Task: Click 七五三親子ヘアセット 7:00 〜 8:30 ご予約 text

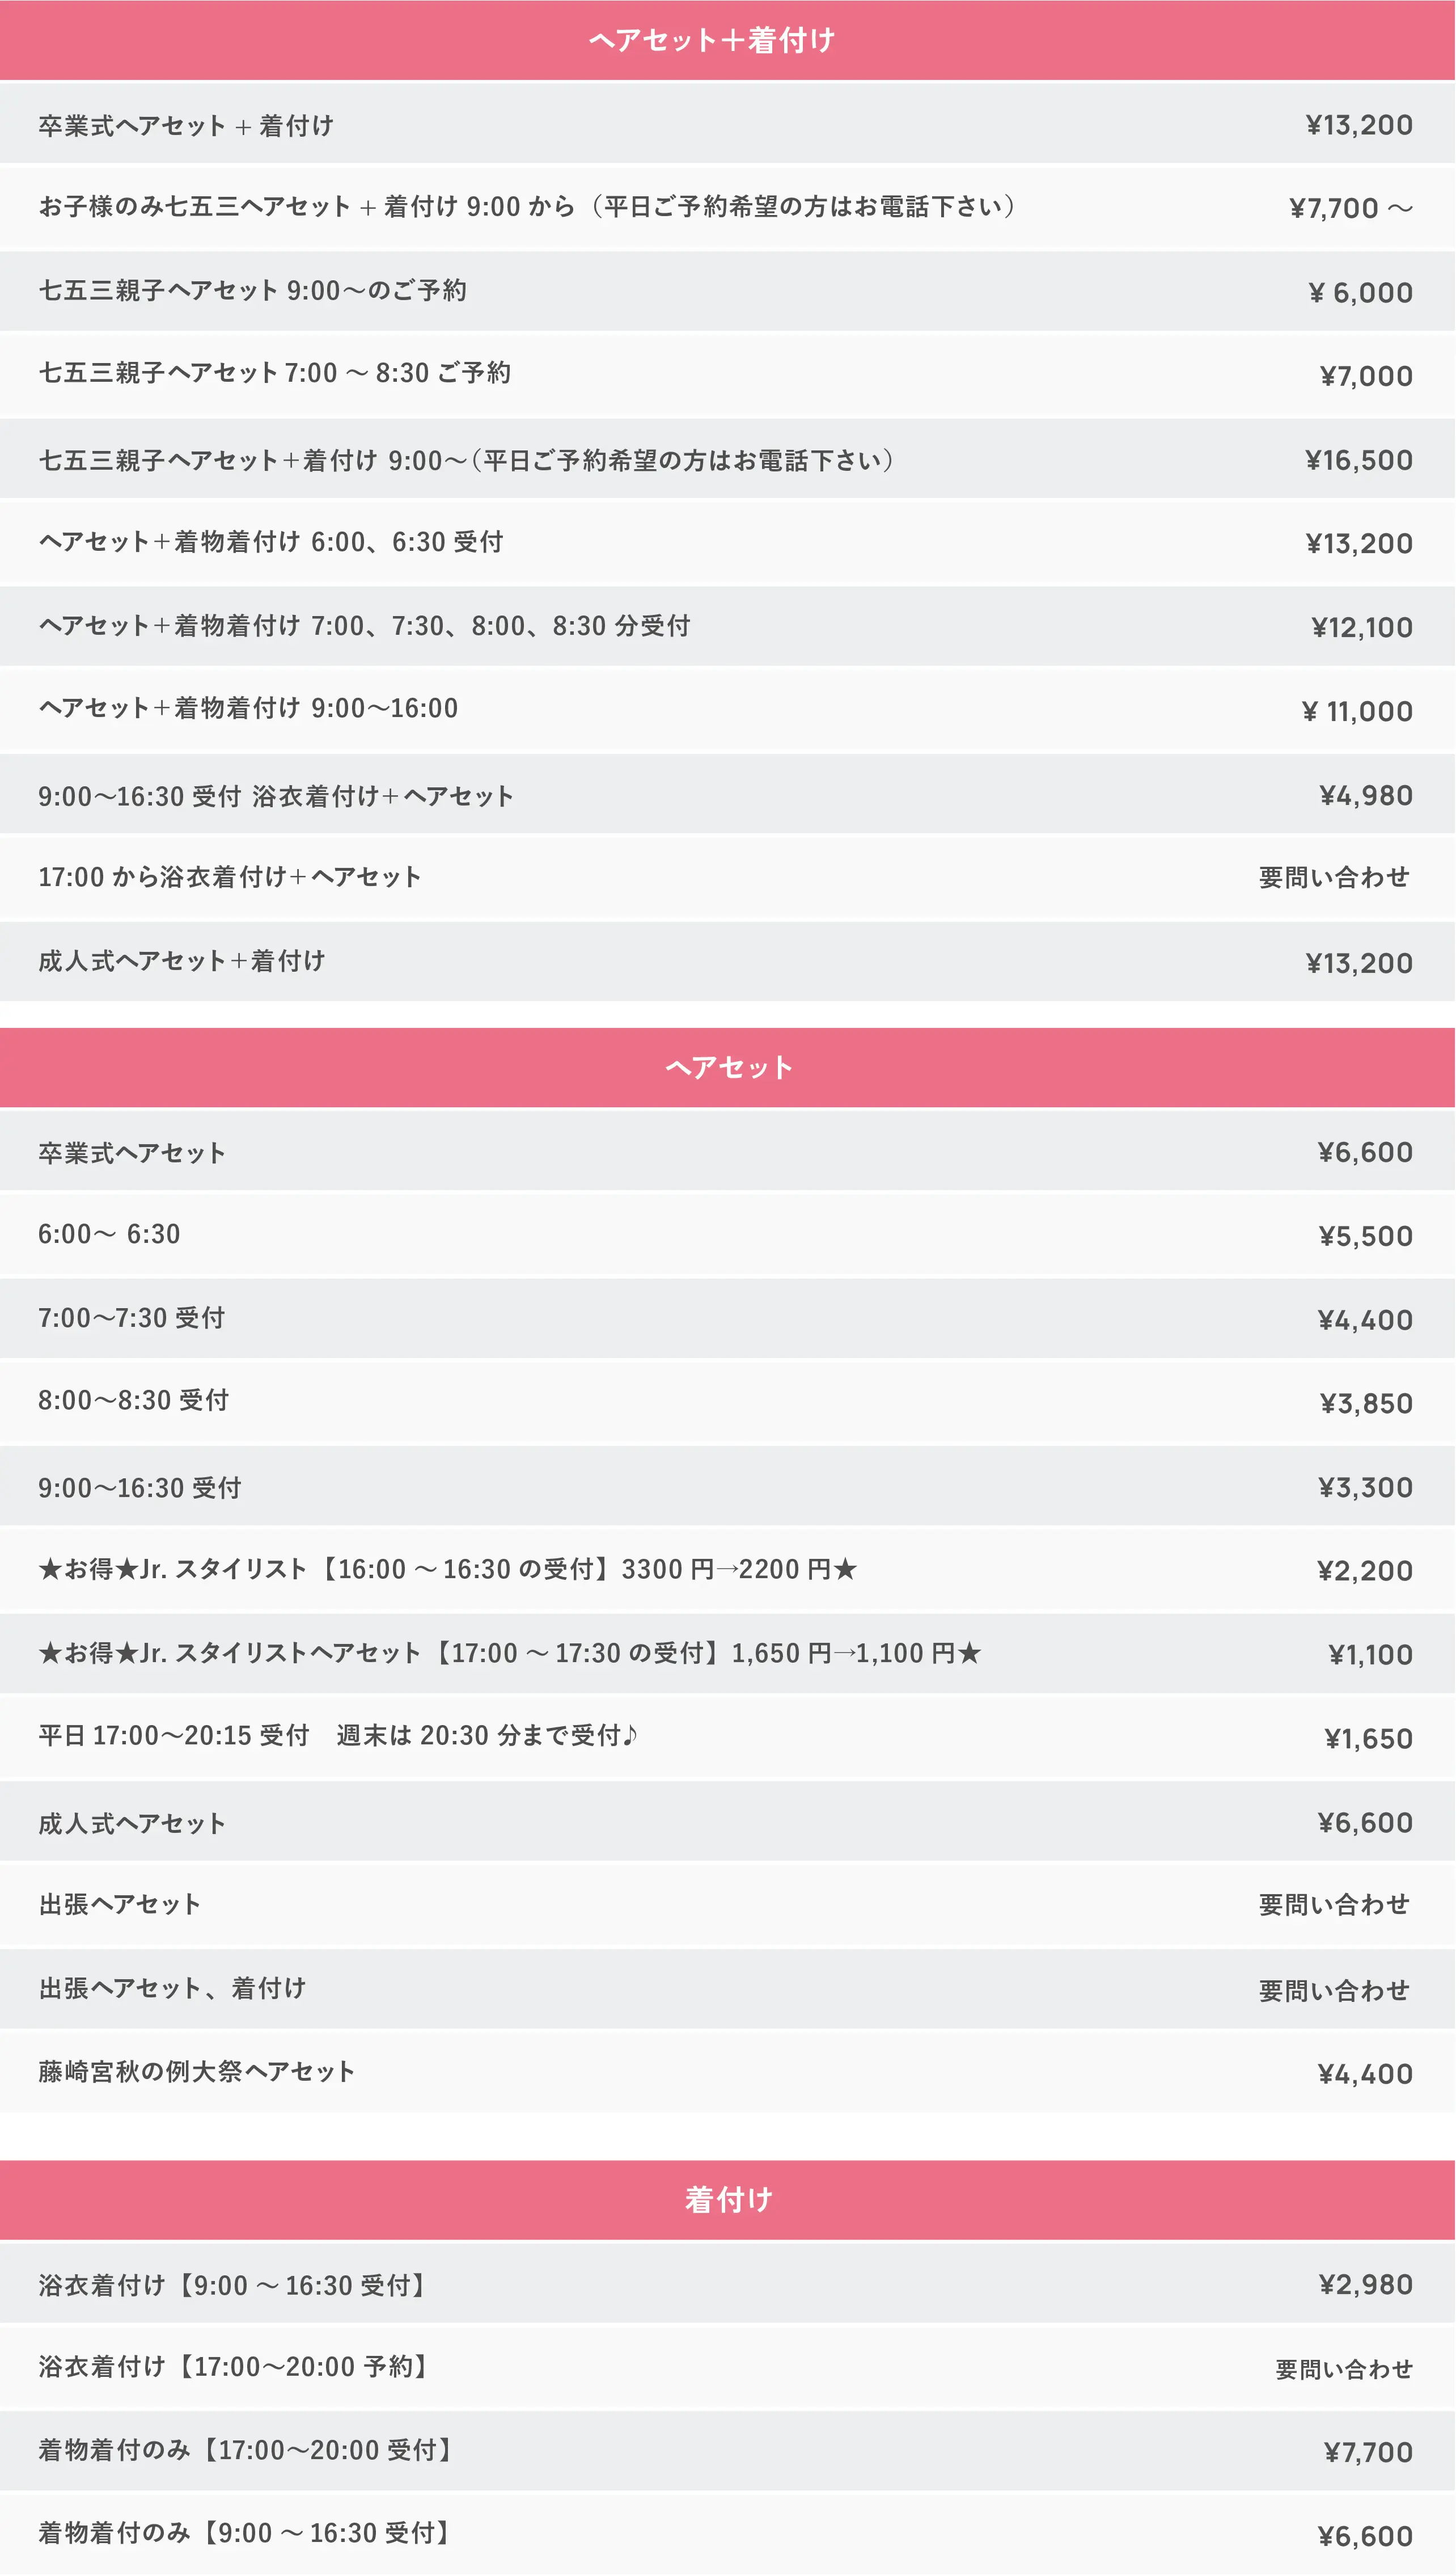Action: coord(275,373)
